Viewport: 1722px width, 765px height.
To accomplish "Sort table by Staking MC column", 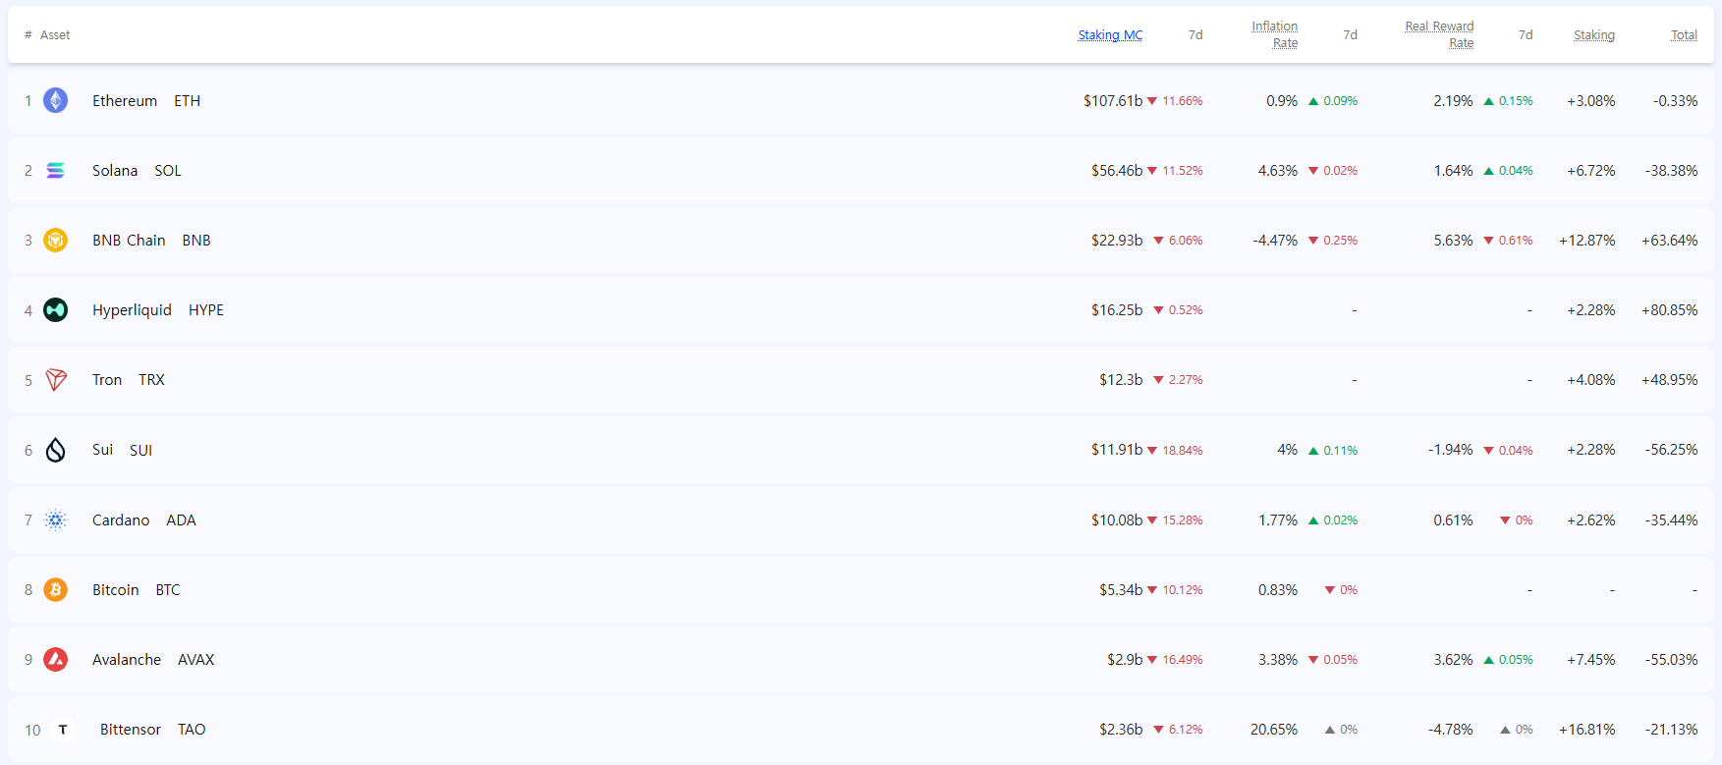I will coord(1110,35).
